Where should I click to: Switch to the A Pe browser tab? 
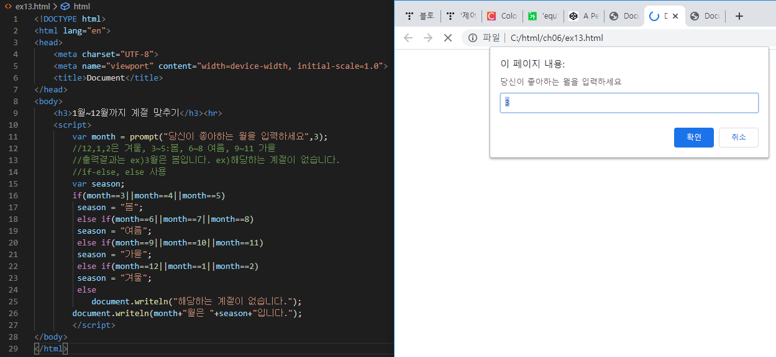pos(584,16)
